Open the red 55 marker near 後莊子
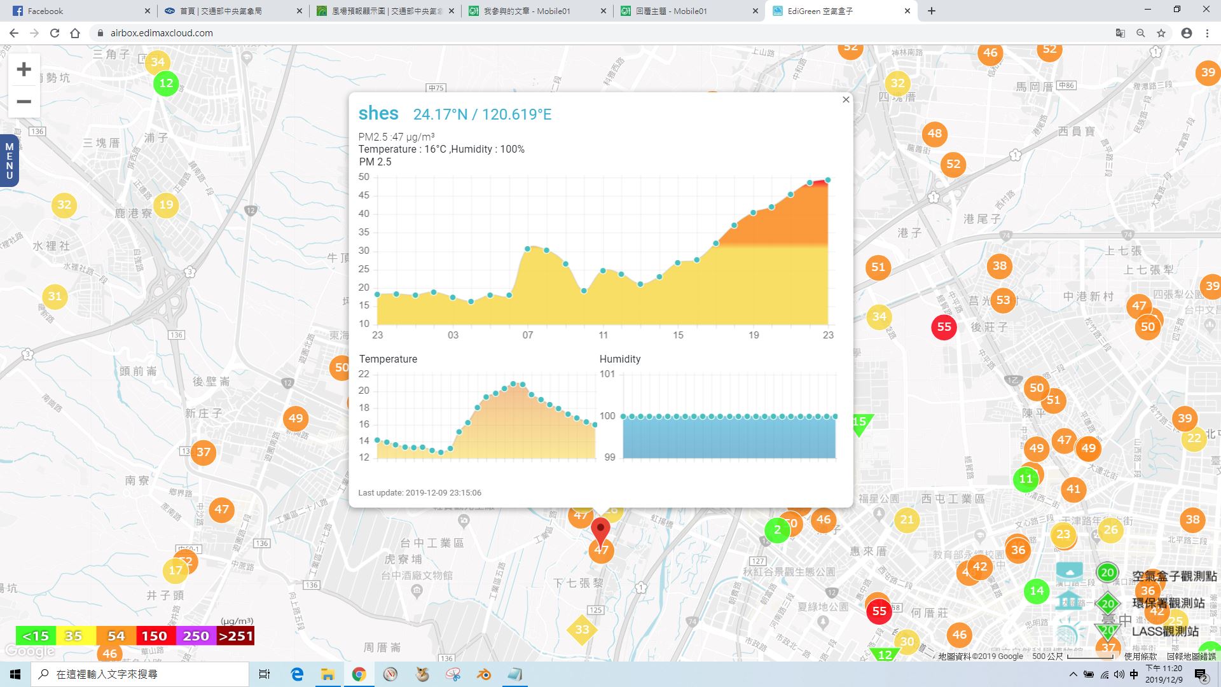 944,327
